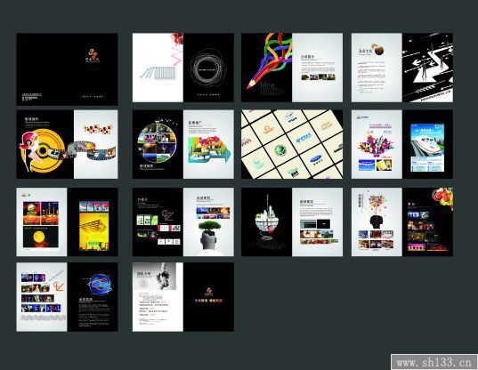Click the white page with metal bars drawing
478x370 pixels.
click(158, 68)
